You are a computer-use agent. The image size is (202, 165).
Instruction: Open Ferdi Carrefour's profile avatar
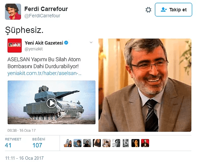13,12
